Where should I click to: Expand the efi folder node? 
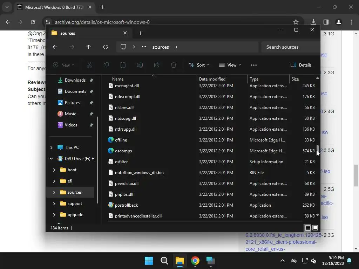(54, 181)
